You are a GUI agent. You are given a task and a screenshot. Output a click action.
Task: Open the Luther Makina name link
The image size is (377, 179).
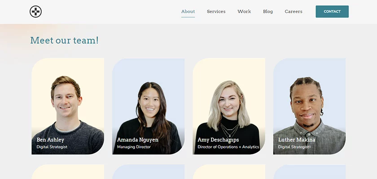click(x=297, y=140)
